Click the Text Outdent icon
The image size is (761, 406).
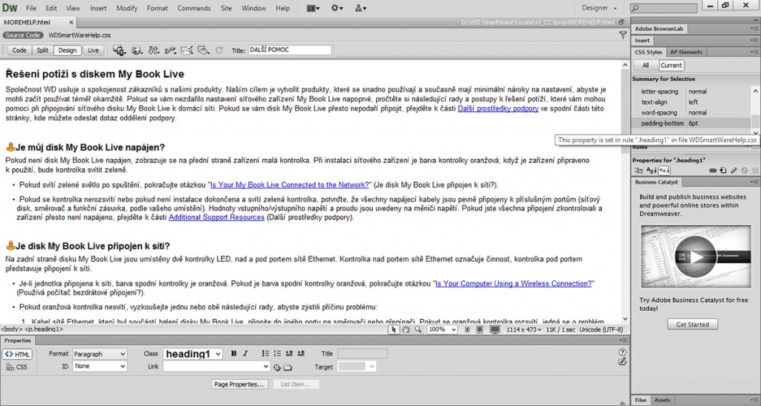tap(289, 353)
